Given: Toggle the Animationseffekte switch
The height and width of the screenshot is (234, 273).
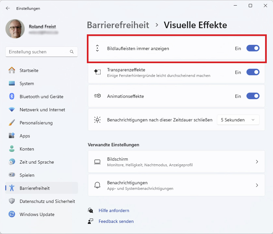Looking at the screenshot, I should point(253,96).
